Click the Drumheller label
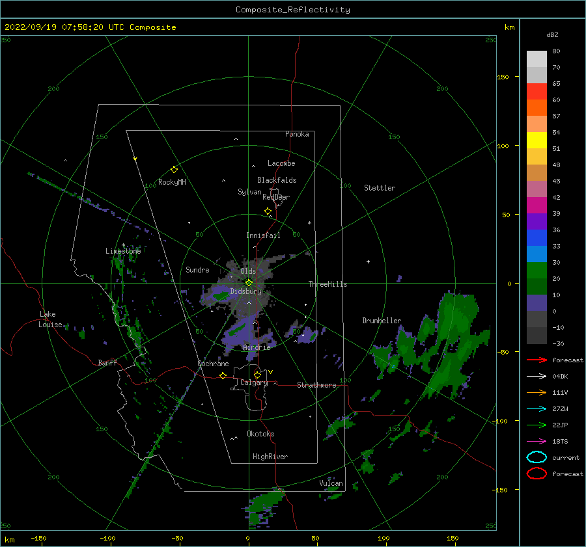 pyautogui.click(x=382, y=321)
